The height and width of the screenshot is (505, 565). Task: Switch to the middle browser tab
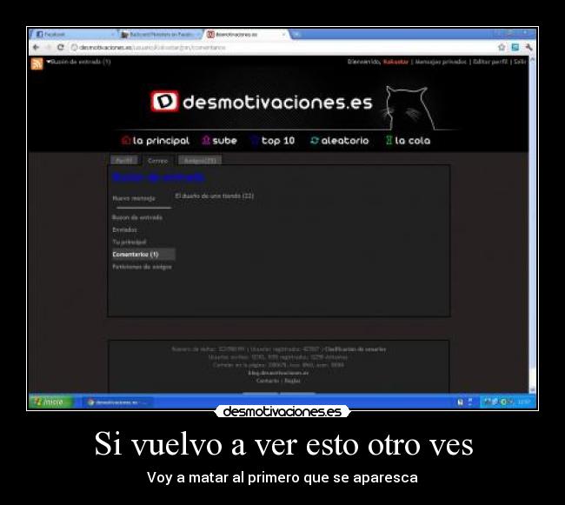point(160,34)
